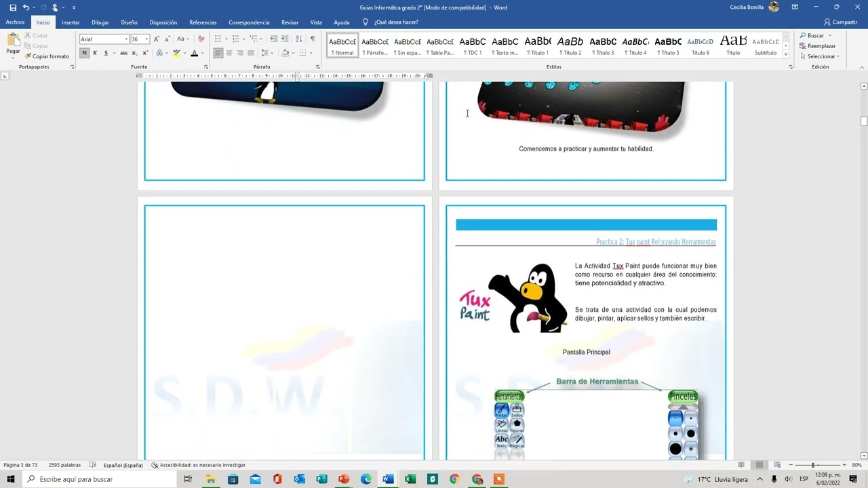This screenshot has width=868, height=488.
Task: Switch to the Referencias tab
Action: tap(203, 22)
